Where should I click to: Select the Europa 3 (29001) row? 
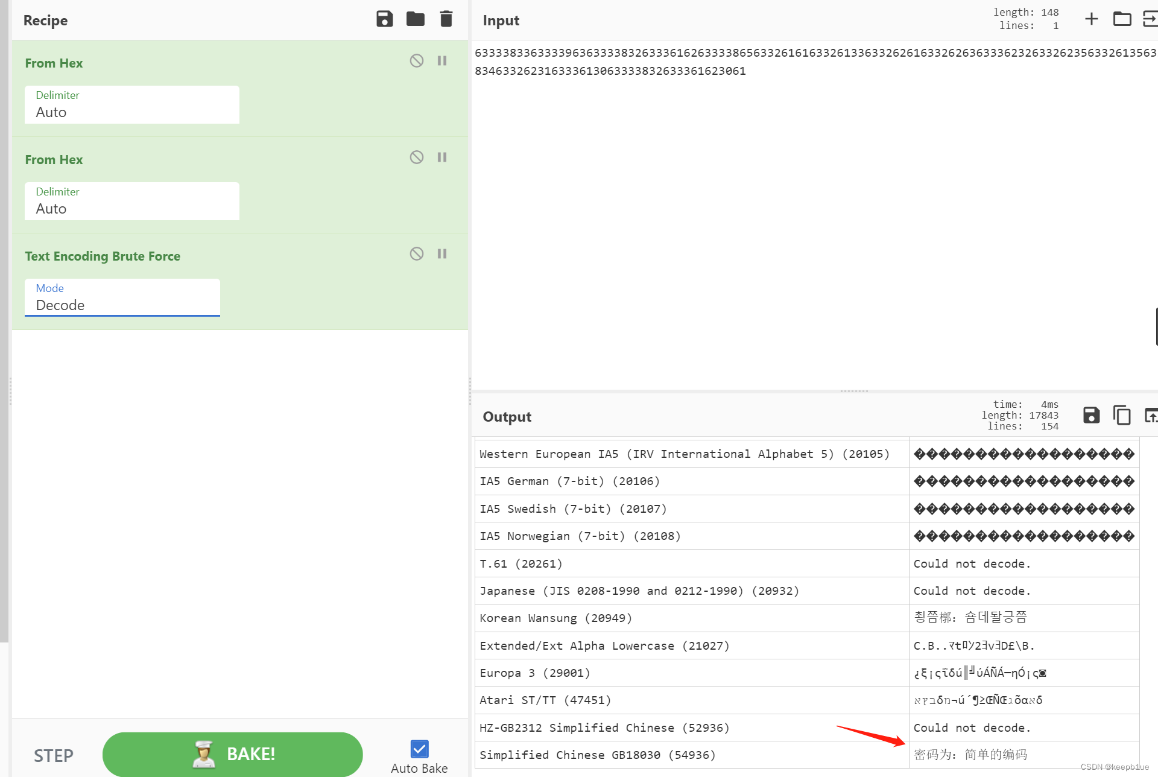(807, 673)
